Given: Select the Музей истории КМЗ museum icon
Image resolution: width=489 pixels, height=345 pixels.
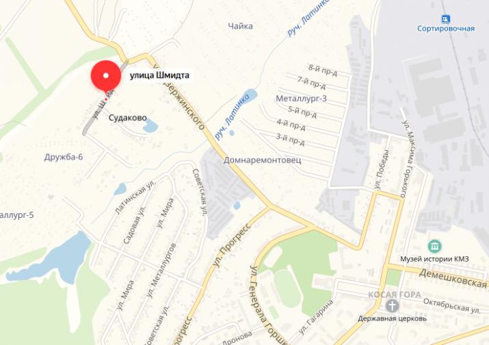Looking at the screenshot, I should [x=434, y=247].
